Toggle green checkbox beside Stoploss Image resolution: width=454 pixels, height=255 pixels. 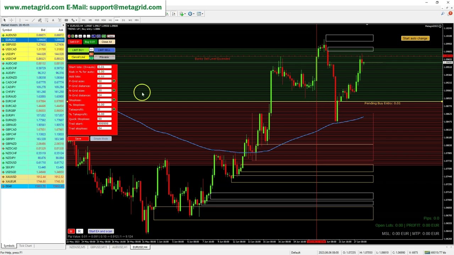click(x=114, y=100)
